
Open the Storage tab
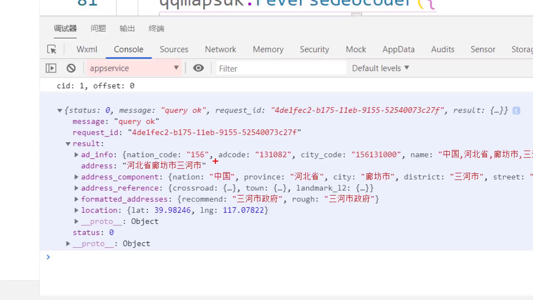click(522, 49)
